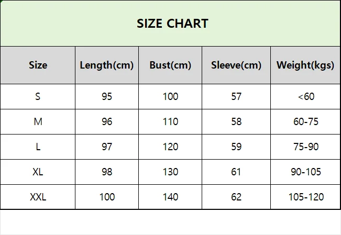Click the S size cell

click(x=38, y=96)
